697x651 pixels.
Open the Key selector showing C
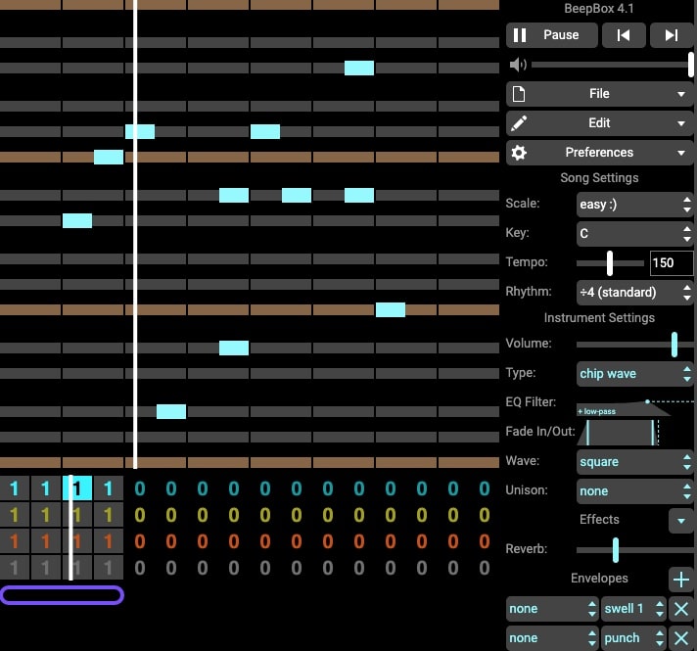point(634,234)
